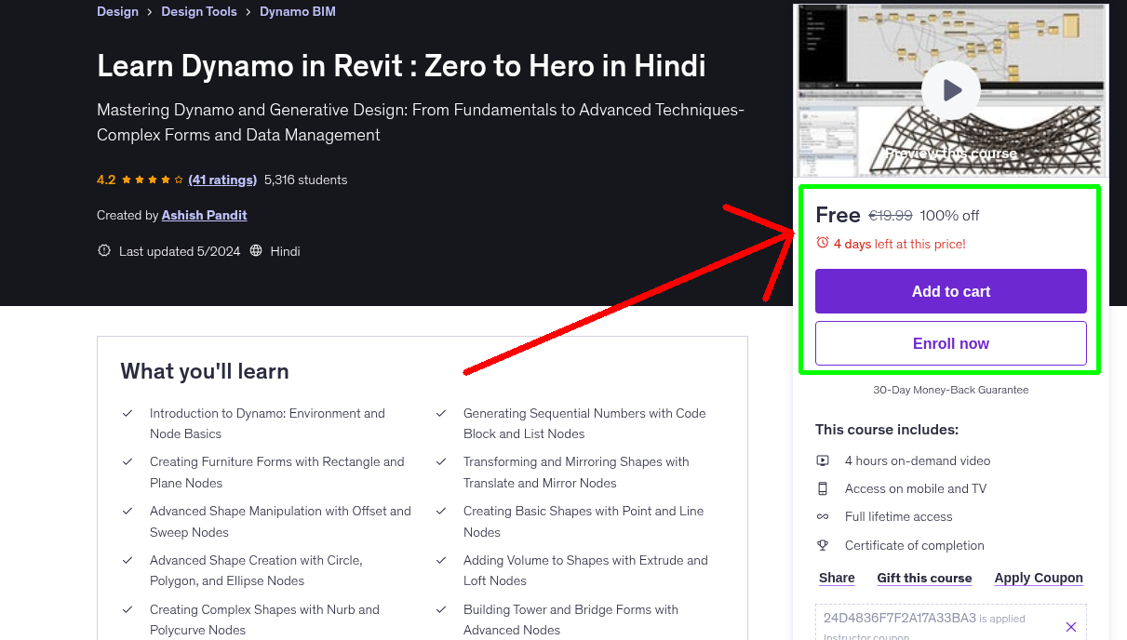1127x640 pixels.
Task: Click the mobile access icon
Action: tap(823, 488)
